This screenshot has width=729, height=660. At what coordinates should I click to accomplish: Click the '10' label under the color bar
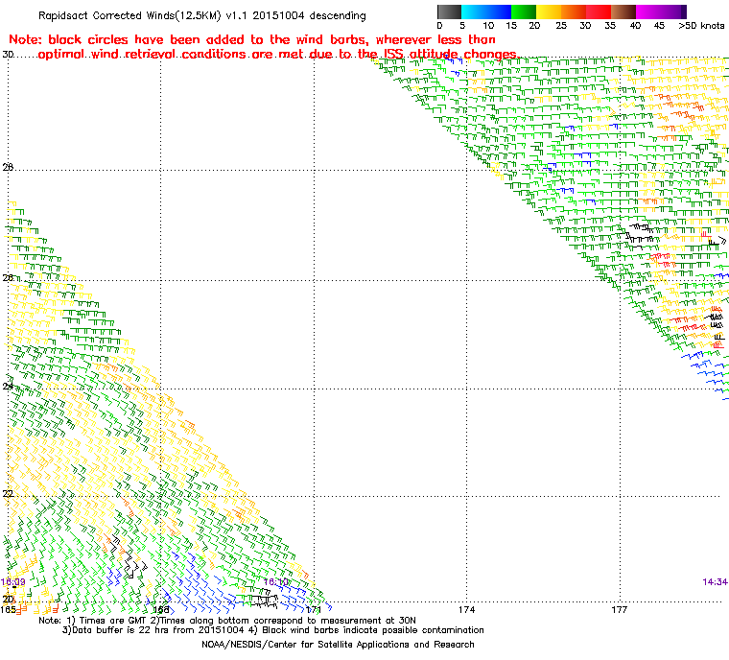coord(488,26)
